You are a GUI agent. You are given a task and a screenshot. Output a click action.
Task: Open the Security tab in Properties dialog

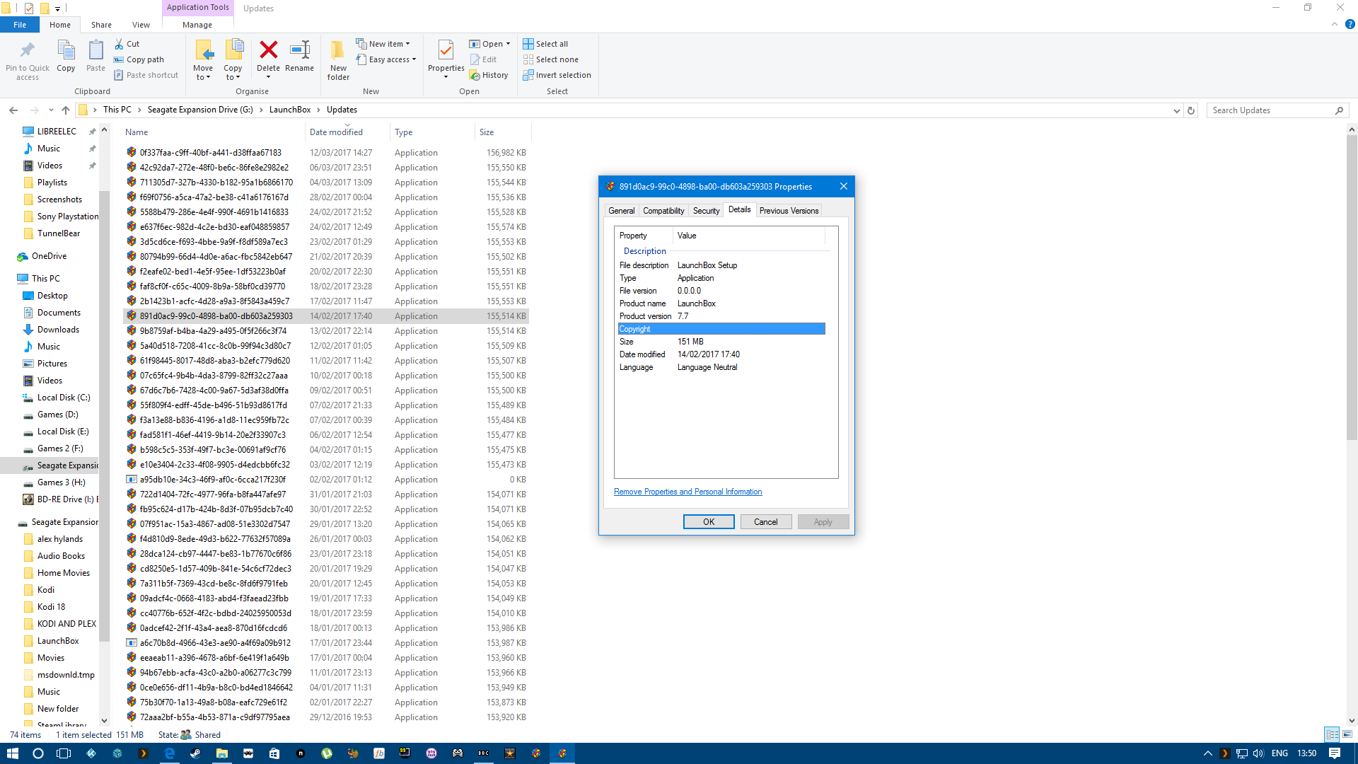(706, 211)
